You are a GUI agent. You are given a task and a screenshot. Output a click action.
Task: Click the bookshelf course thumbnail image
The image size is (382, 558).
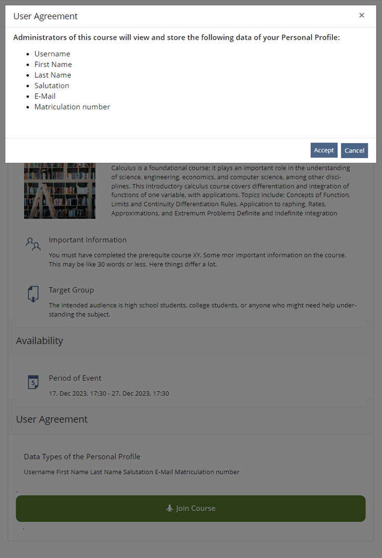point(60,190)
